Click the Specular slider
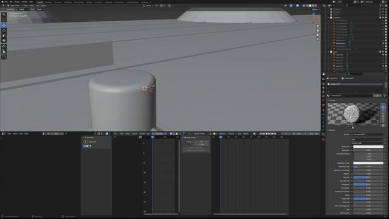Screen dimensions: 389x219 point(368,177)
